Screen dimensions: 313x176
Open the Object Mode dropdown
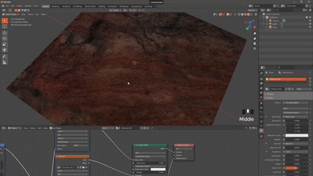coord(11,14)
